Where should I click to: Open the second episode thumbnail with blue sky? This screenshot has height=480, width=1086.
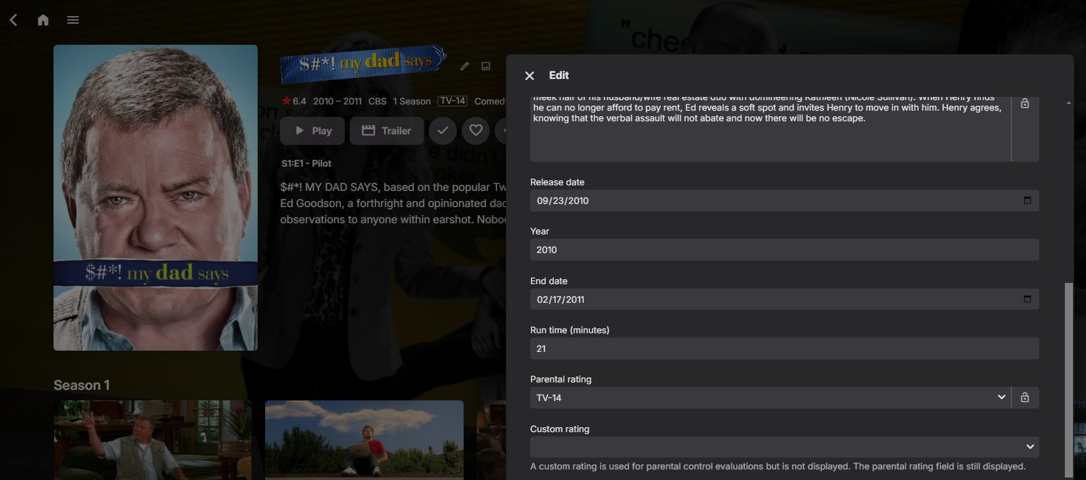[364, 440]
